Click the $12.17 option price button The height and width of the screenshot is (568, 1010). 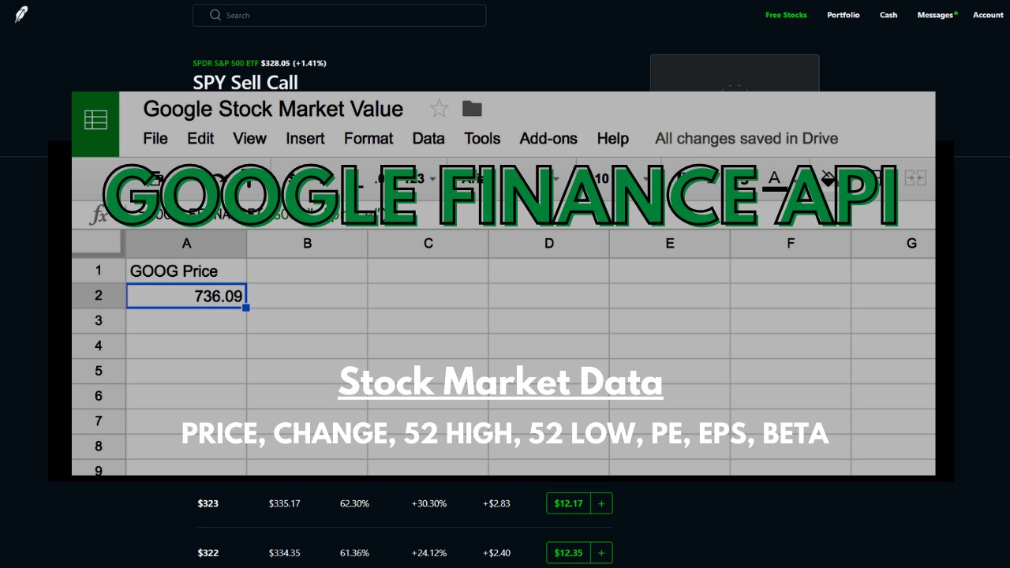[569, 503]
